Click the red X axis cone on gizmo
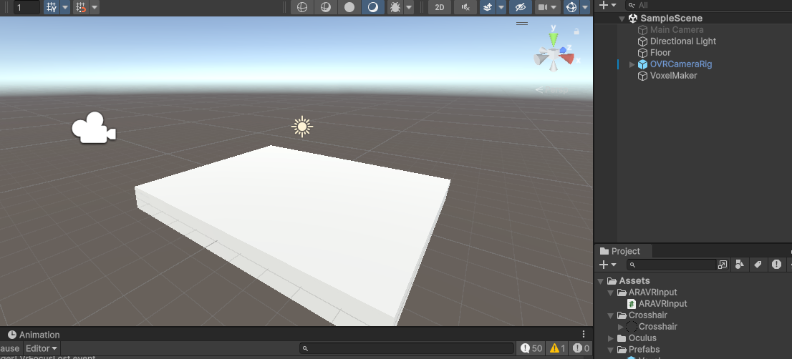This screenshot has width=792, height=359. click(567, 59)
